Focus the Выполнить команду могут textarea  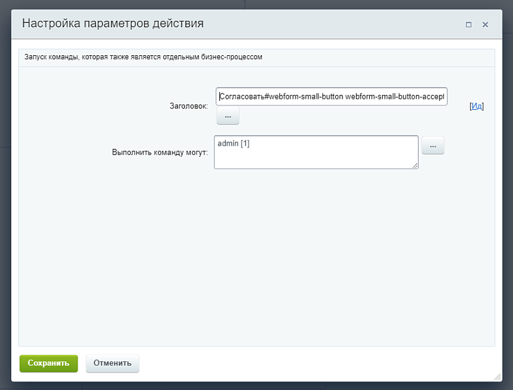coord(316,156)
